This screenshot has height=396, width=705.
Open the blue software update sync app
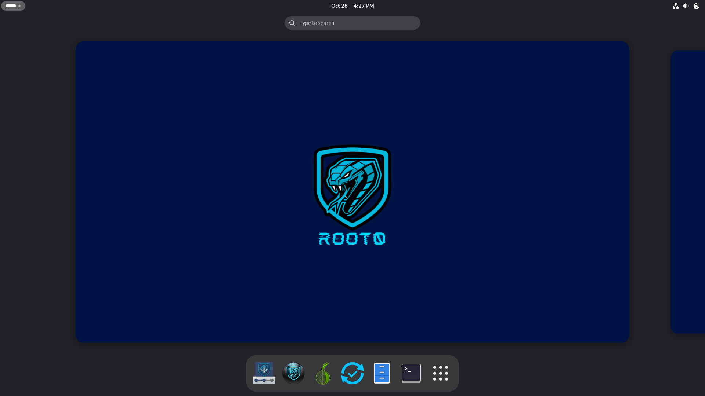(x=352, y=373)
